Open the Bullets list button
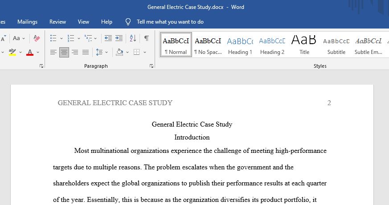This screenshot has height=205, width=389. coord(53,38)
